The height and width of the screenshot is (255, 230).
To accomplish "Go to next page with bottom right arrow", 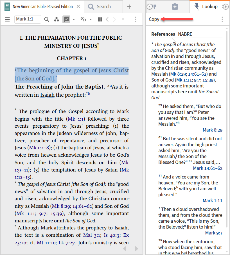I will point(136,249).
